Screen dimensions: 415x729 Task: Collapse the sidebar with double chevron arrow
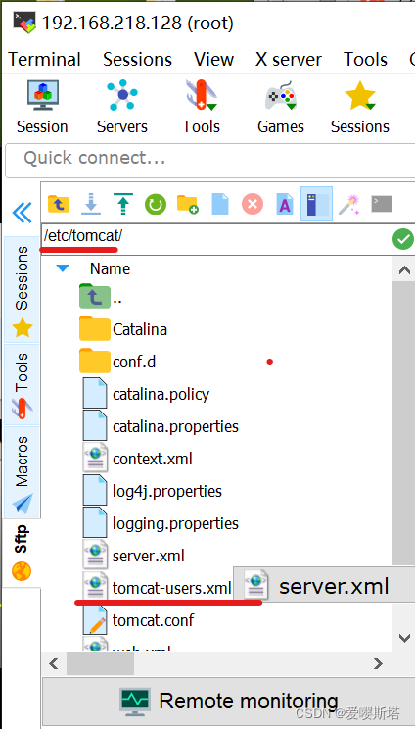point(23,213)
